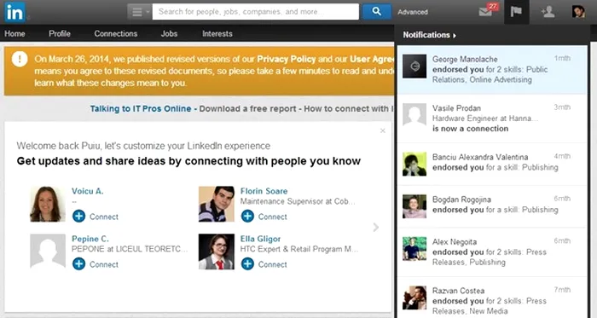Image resolution: width=597 pixels, height=318 pixels.
Task: Go to Home menu
Action: click(x=14, y=34)
